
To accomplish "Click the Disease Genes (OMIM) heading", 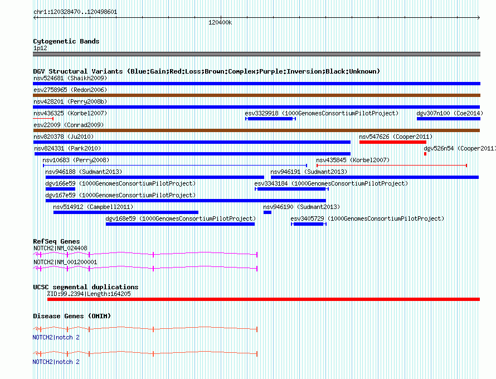I will (x=72, y=316).
